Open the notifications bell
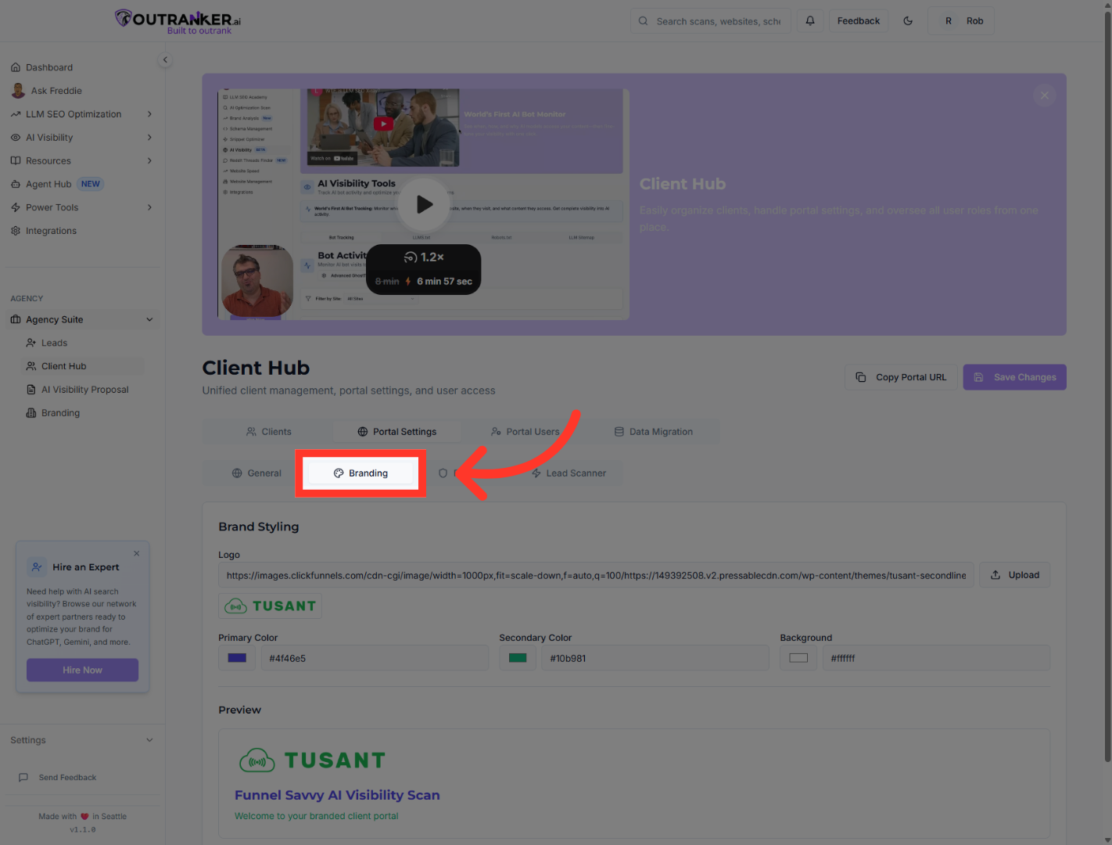This screenshot has height=845, width=1112. point(810,21)
